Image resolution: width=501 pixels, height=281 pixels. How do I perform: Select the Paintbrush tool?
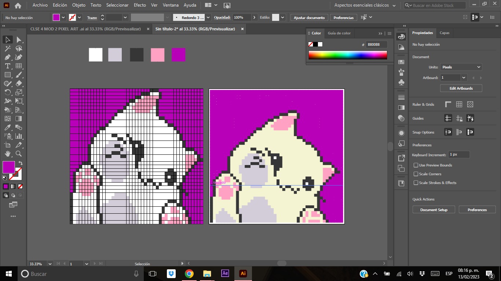pos(19,75)
